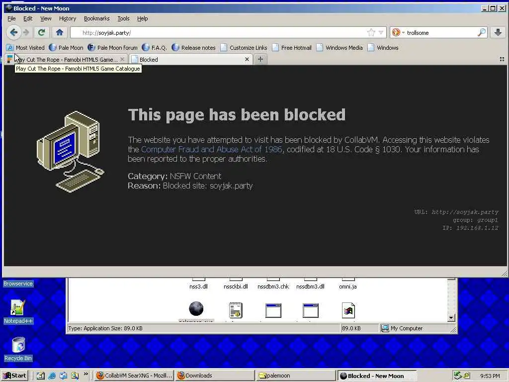Open the Help menu
The height and width of the screenshot is (382, 509).
point(142,18)
